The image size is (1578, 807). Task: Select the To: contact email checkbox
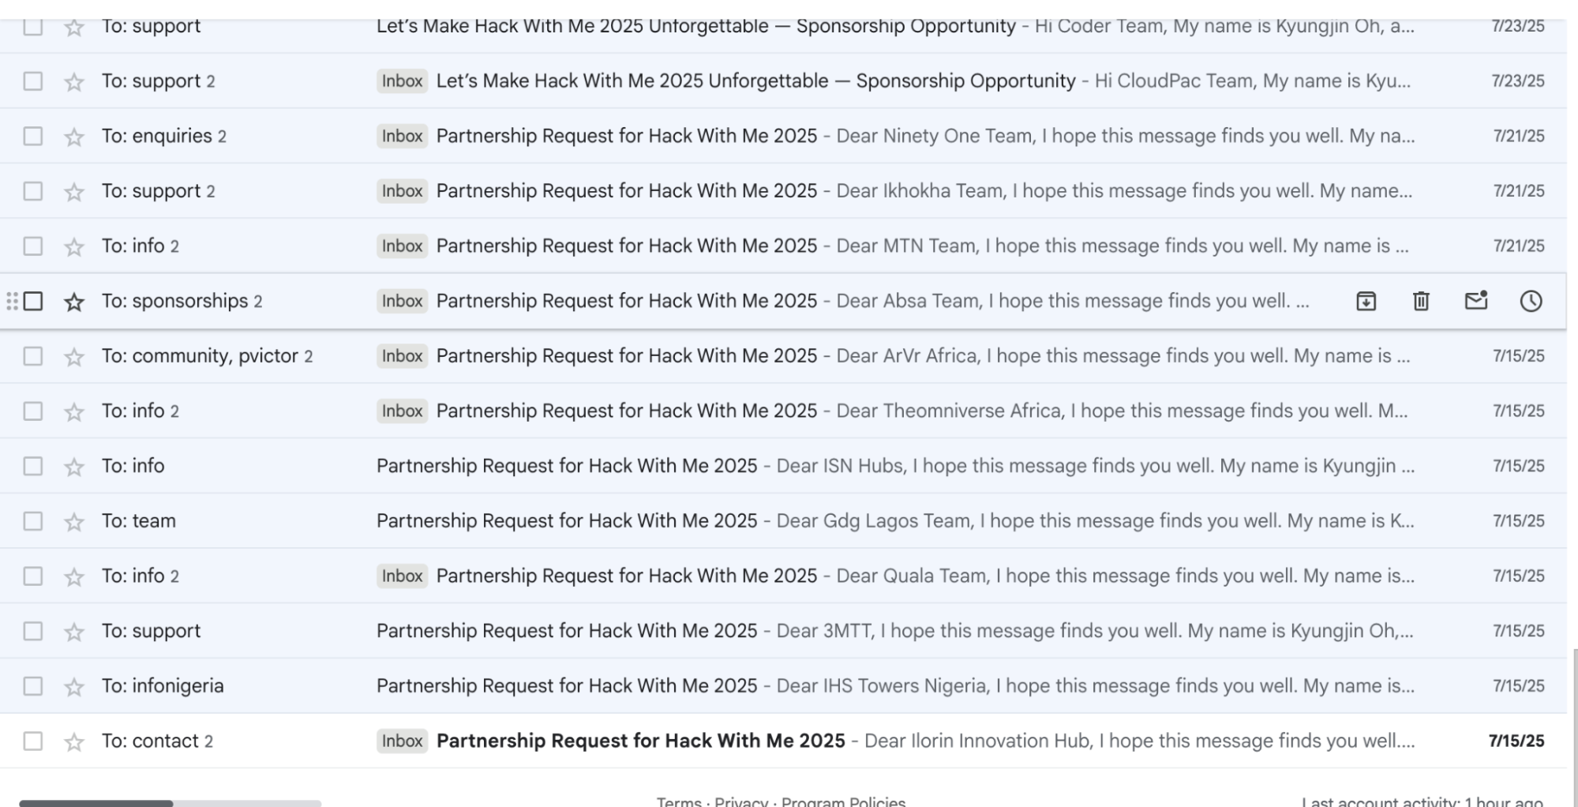[33, 741]
